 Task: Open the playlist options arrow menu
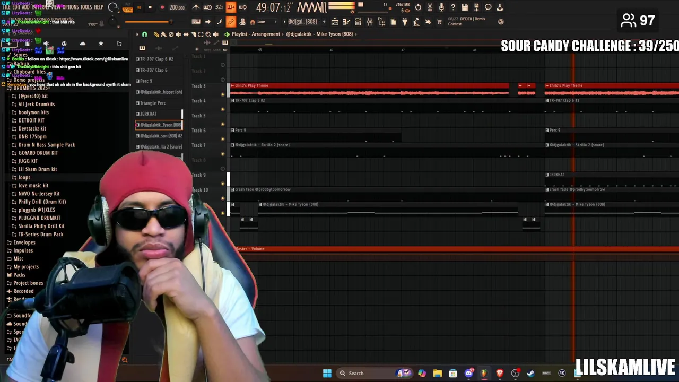(x=137, y=34)
